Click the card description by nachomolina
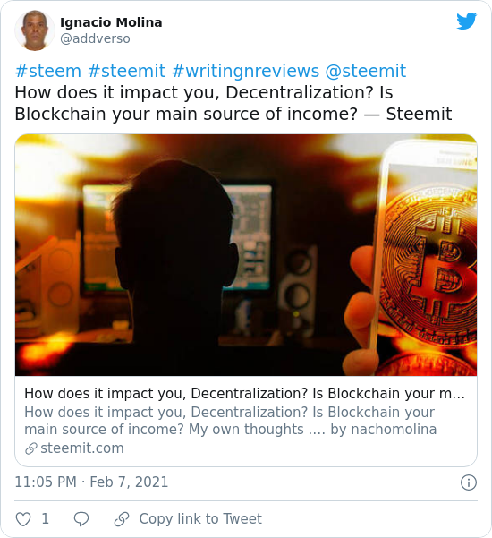The width and height of the screenshot is (492, 538). pos(231,421)
